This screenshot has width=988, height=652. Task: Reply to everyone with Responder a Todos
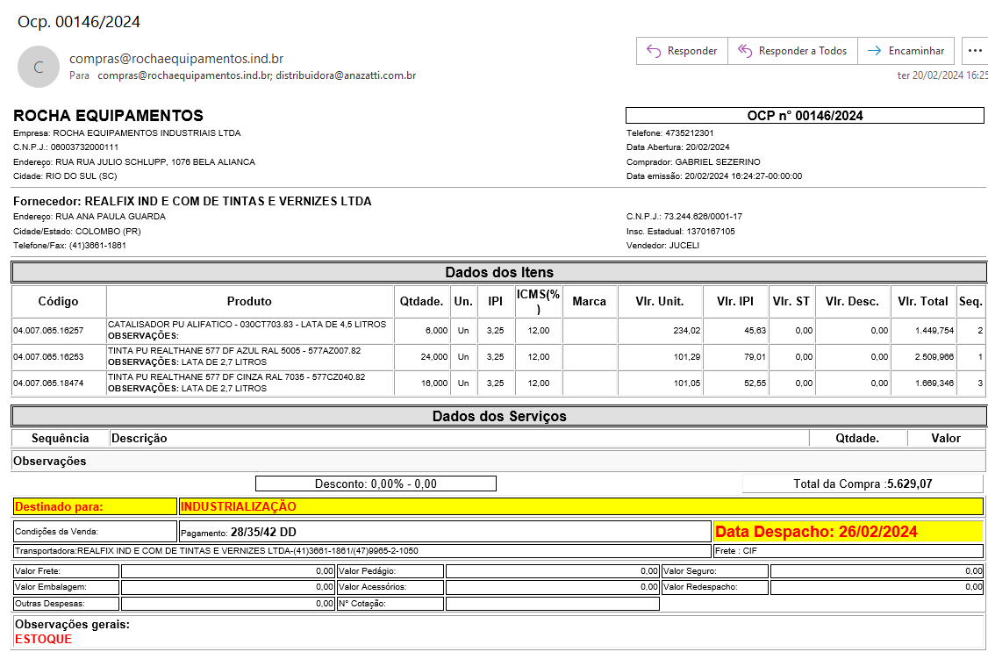(x=792, y=51)
